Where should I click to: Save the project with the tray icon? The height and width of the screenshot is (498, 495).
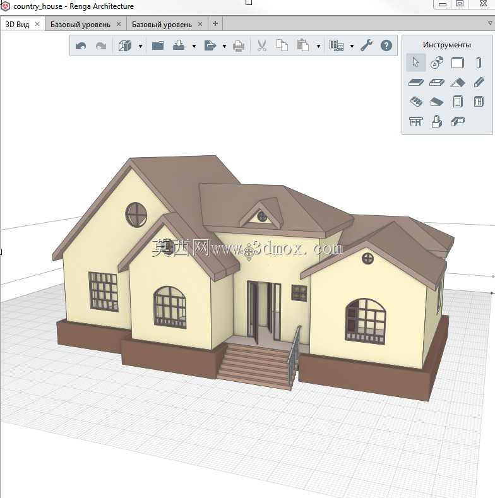coord(179,45)
